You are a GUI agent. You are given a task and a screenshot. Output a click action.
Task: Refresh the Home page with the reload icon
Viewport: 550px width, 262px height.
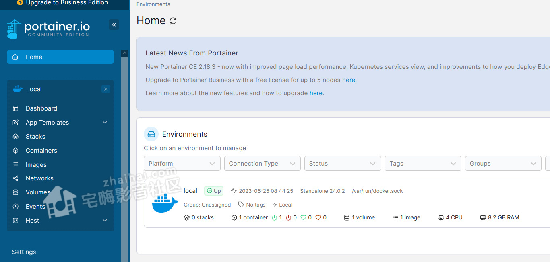pos(173,20)
